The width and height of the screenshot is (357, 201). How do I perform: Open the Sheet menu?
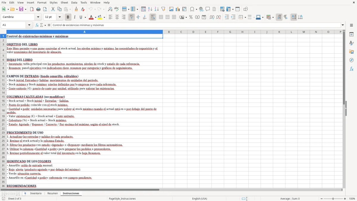pyautogui.click(x=64, y=2)
